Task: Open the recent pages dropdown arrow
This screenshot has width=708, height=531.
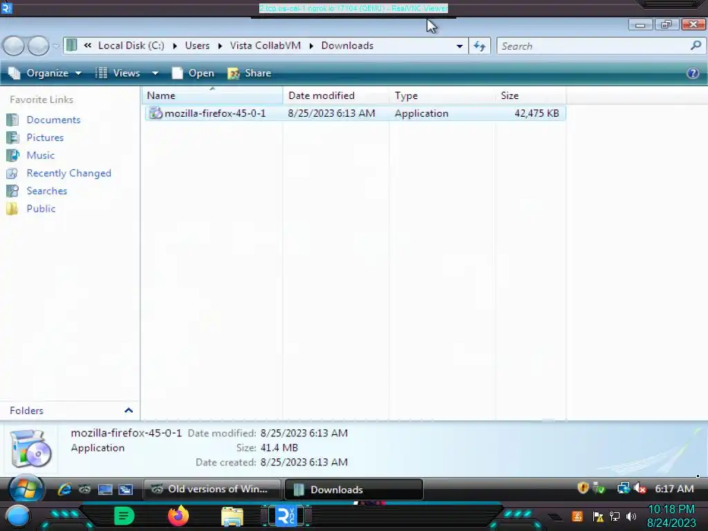Action: 56,46
